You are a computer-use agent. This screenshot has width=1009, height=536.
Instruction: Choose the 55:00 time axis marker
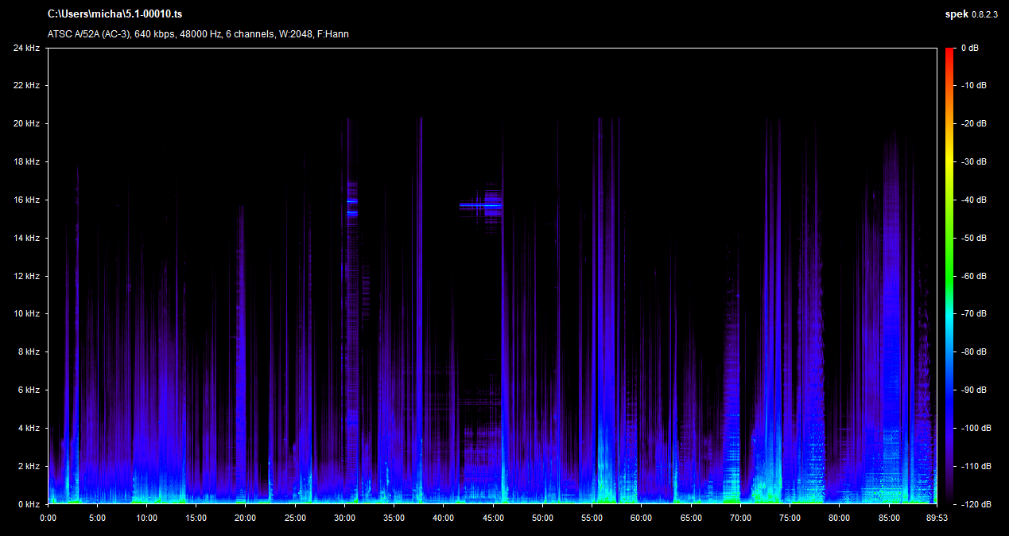[x=592, y=518]
